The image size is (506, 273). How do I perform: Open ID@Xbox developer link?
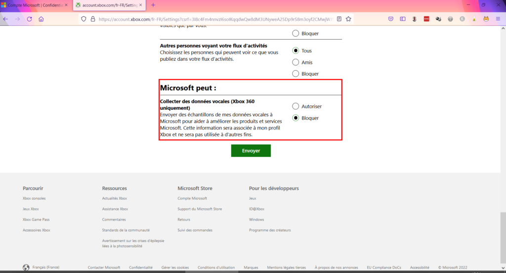(x=257, y=209)
